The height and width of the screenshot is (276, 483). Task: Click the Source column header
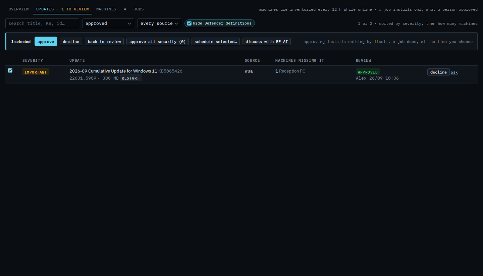(252, 60)
